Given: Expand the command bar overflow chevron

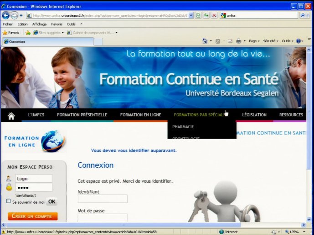Looking at the screenshot, I should point(309,39).
